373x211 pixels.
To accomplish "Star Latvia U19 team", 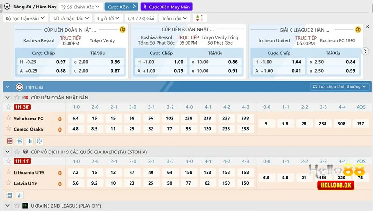I will click(x=8, y=183).
